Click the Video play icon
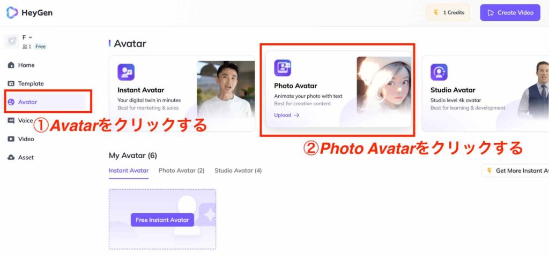The image size is (549, 256). click(x=11, y=139)
